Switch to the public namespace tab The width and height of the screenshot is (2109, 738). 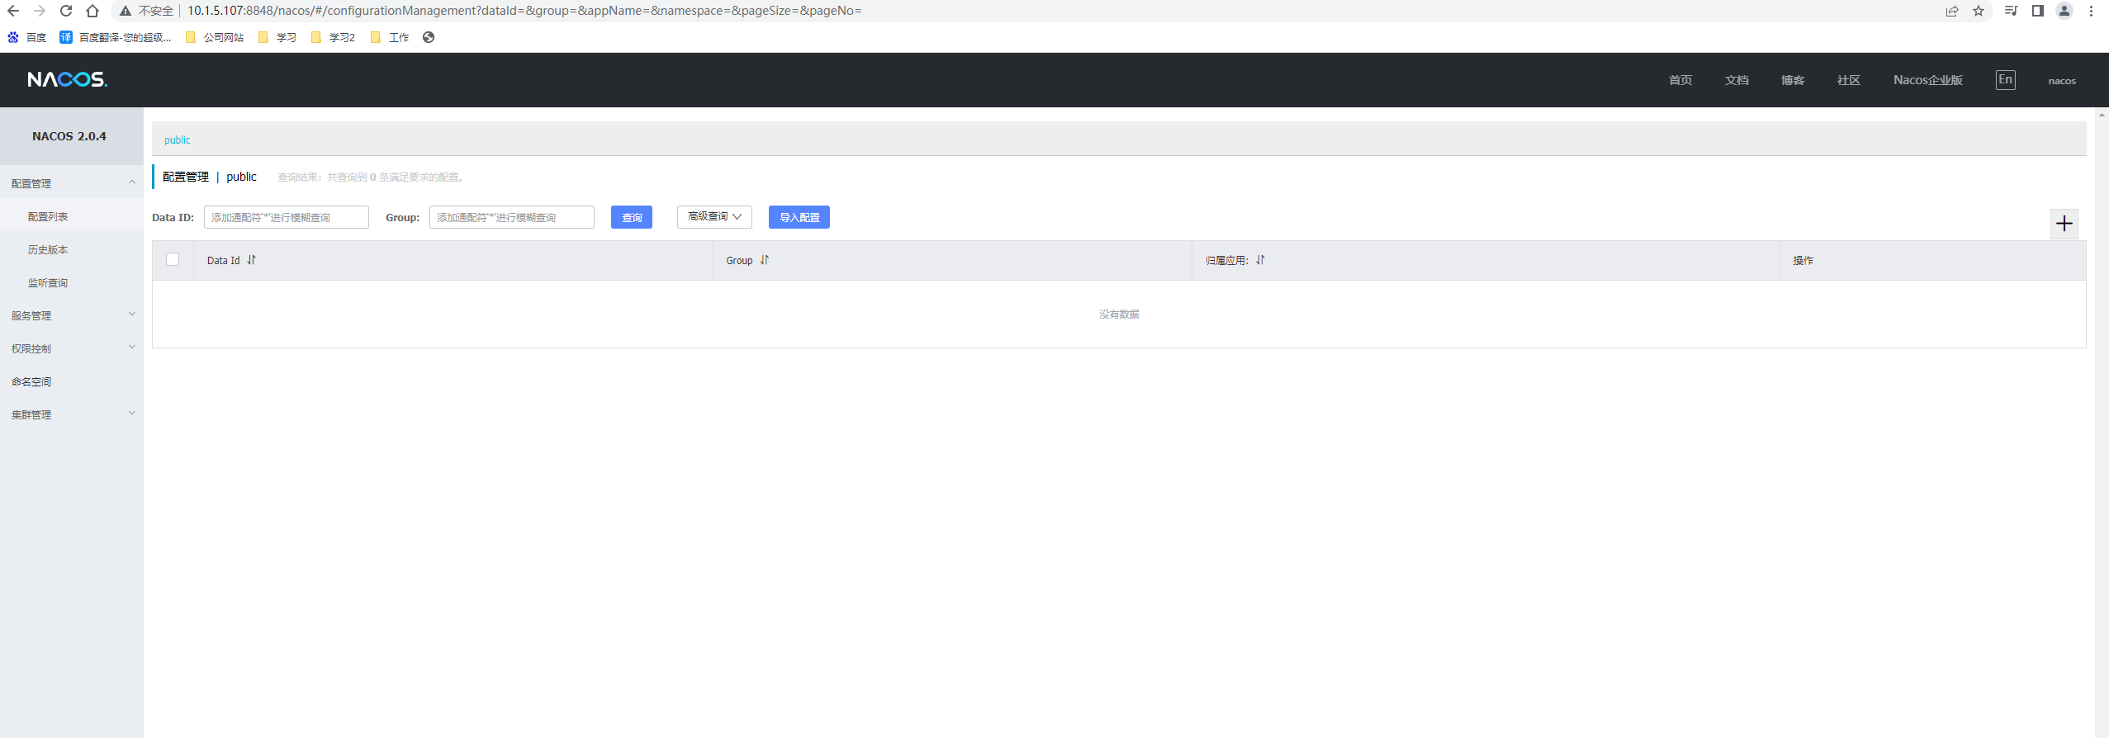click(x=178, y=140)
